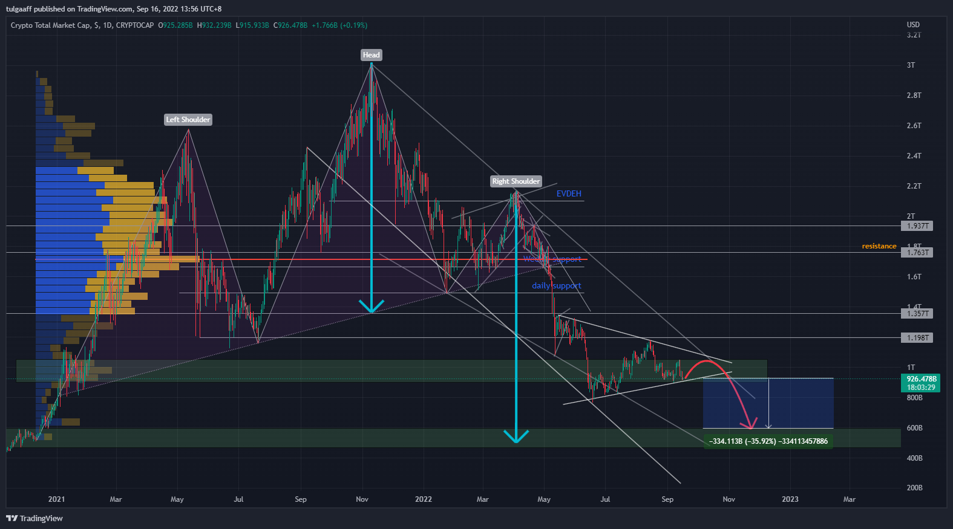Screen dimensions: 953x529
Task: Click the 'Crypto Total Market Cap' symbol title
Action: coord(51,25)
